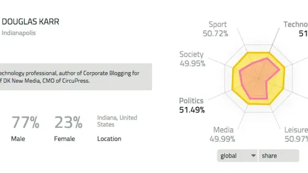
Task: Click the dropdown arrow beside global
Action: (x=254, y=156)
